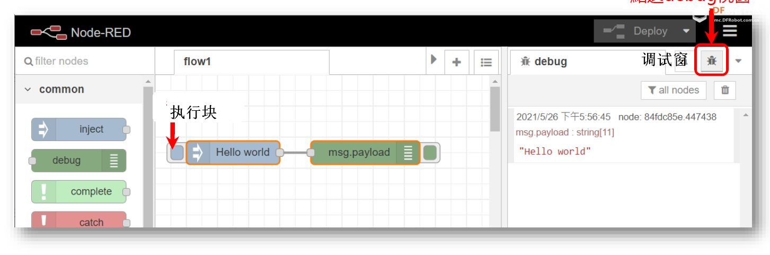Select the wire between Hello world and msg.payload
This screenshot has height=255, width=770.
click(x=296, y=153)
